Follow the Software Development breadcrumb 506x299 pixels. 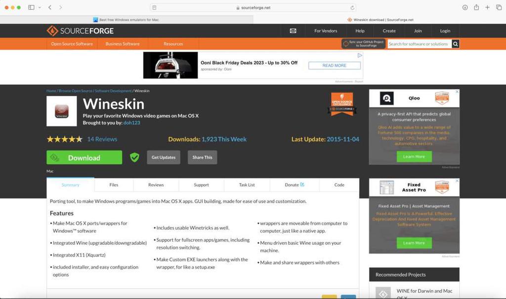(113, 91)
